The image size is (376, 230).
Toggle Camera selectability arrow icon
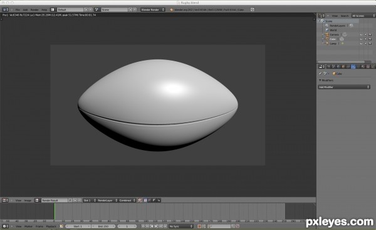point(366,34)
